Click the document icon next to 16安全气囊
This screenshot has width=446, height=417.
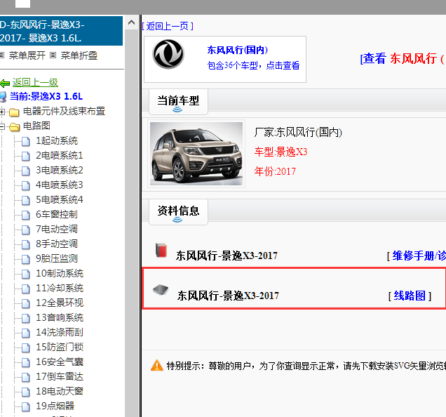click(26, 363)
